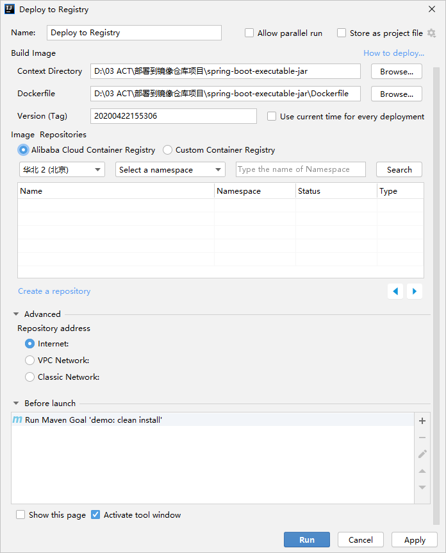Click Browse for Dockerfile

coord(396,94)
